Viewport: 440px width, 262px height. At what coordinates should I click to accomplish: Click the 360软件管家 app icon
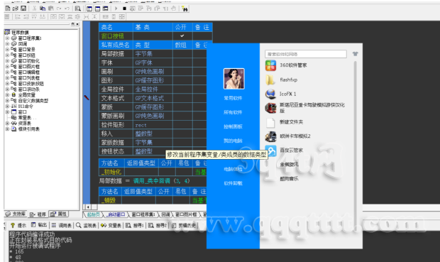pyautogui.click(x=271, y=65)
